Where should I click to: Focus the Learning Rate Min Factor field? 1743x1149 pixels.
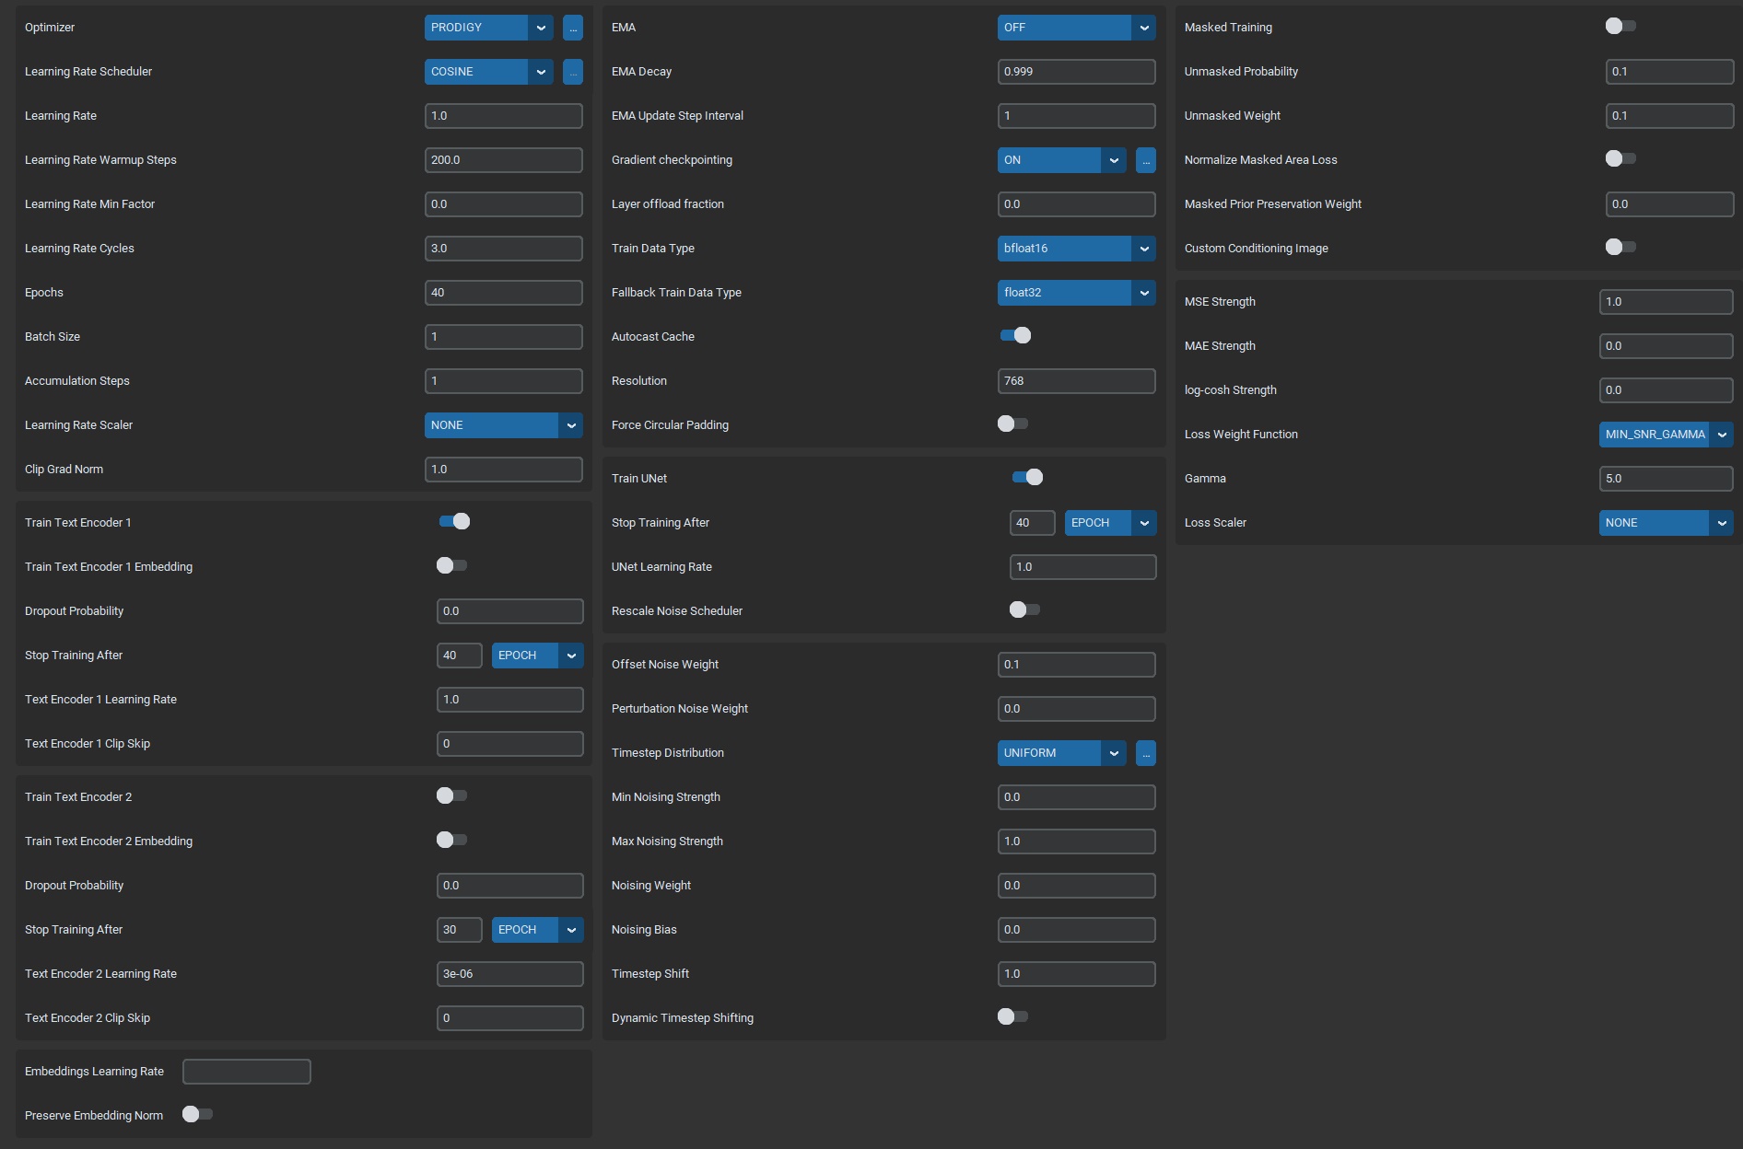coord(504,204)
